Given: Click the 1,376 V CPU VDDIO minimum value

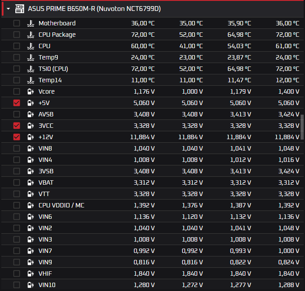Looking at the screenshot, I should [192, 205].
